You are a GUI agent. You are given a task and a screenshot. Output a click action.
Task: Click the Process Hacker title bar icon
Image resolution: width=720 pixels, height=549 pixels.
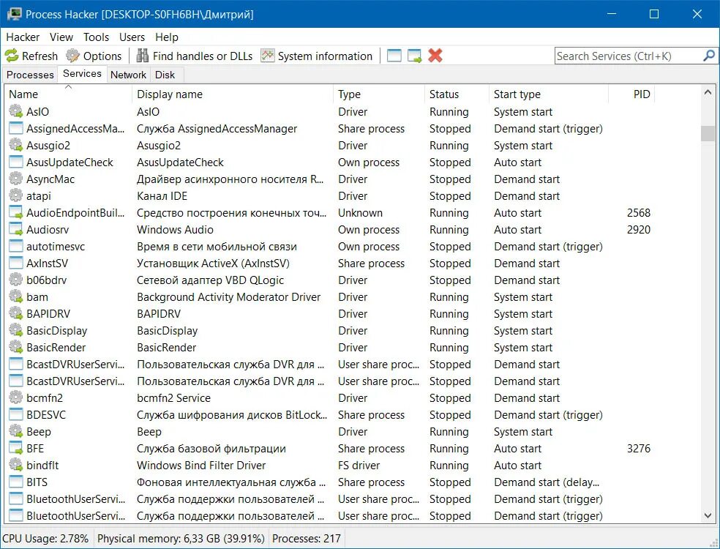click(x=14, y=14)
